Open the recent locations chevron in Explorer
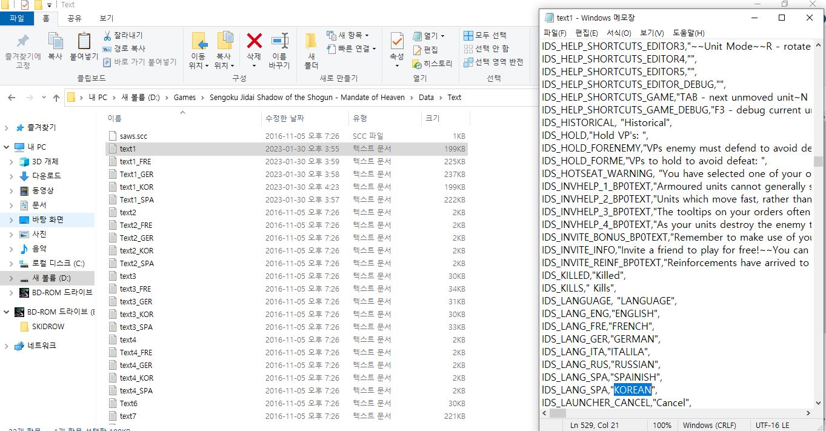 coord(43,98)
